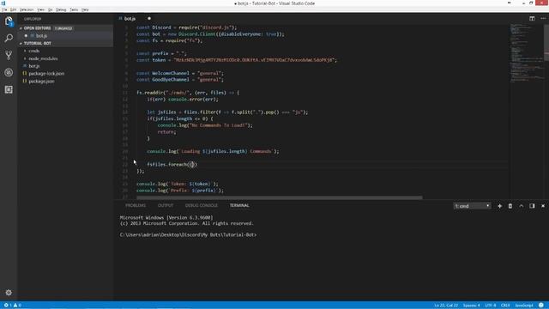Open the Edit menu

click(13, 9)
